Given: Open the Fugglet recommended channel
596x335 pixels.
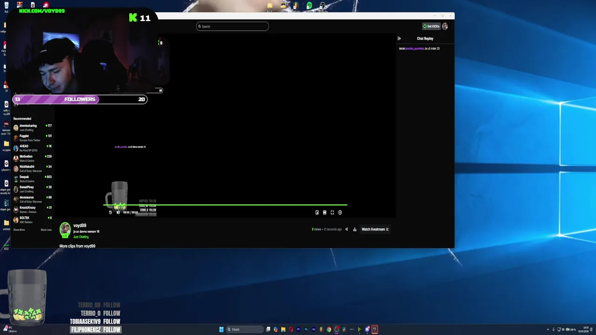Looking at the screenshot, I should pyautogui.click(x=33, y=138).
